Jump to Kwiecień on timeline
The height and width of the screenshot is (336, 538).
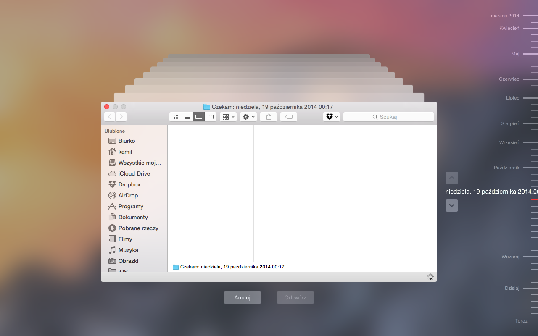point(509,28)
